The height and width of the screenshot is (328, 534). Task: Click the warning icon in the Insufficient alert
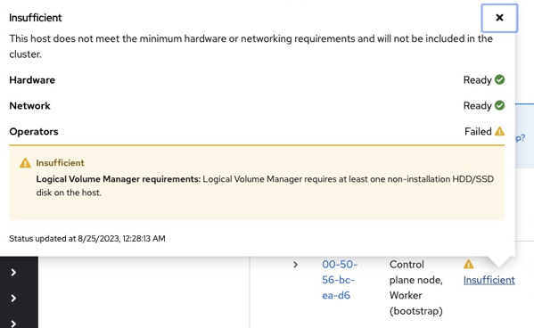coord(25,163)
